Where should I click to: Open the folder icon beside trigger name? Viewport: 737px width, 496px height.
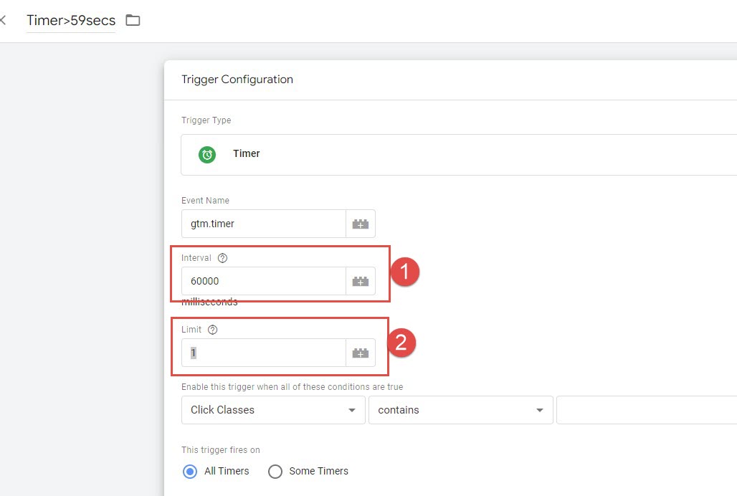pos(133,20)
